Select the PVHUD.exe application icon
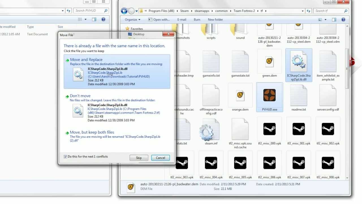This screenshot has width=362, height=204. 269,95
